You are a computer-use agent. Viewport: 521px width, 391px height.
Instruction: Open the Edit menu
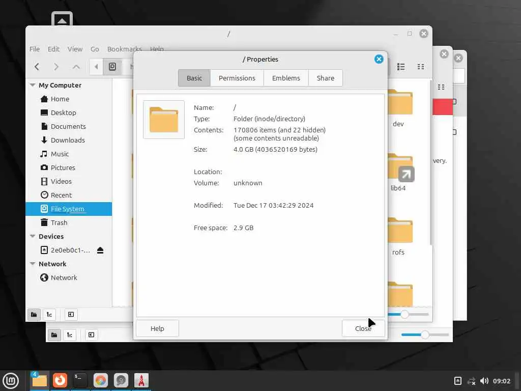pyautogui.click(x=53, y=49)
